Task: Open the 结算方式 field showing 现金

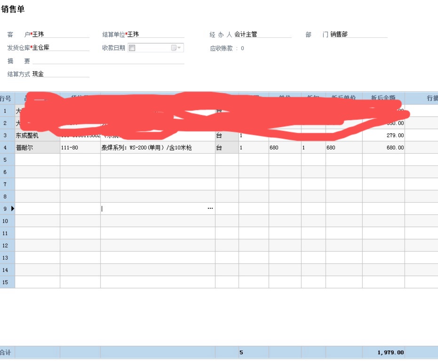Action: pyautogui.click(x=60, y=74)
